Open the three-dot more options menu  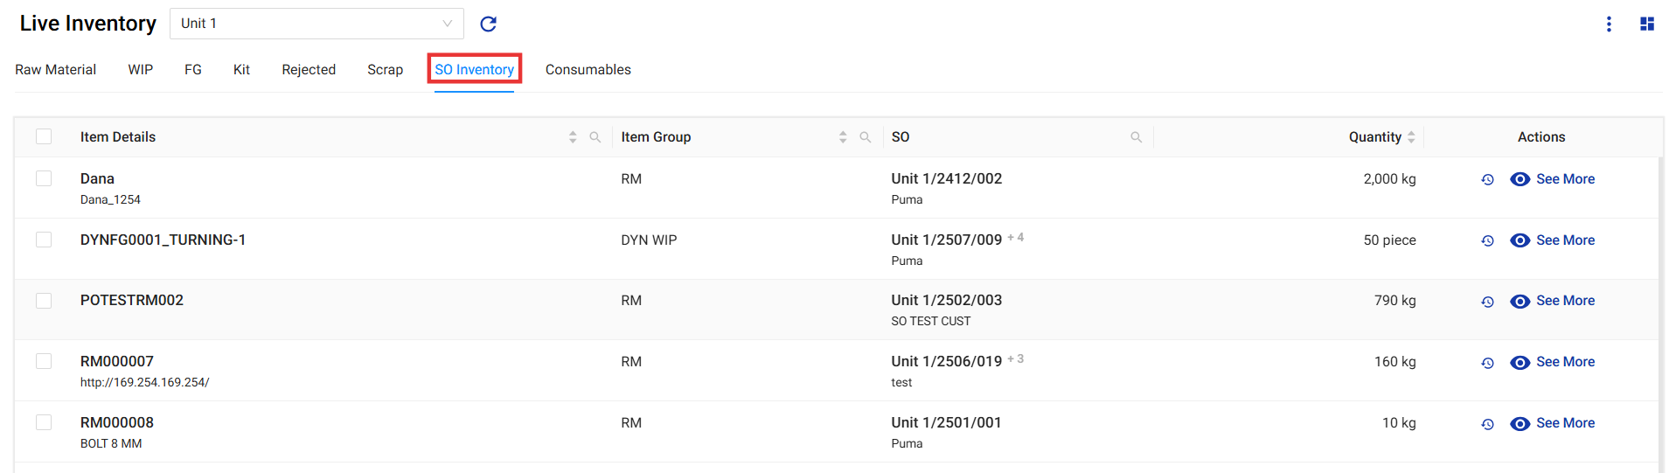point(1608,24)
